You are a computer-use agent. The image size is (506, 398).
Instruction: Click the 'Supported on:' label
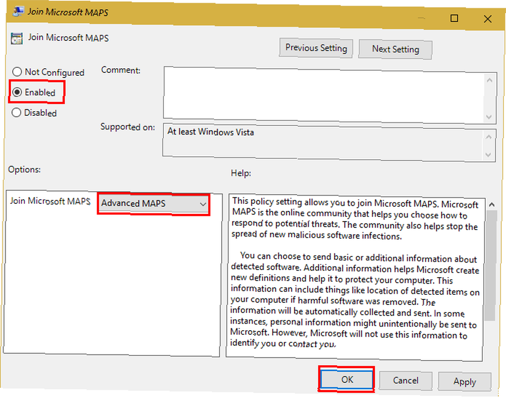click(x=128, y=127)
